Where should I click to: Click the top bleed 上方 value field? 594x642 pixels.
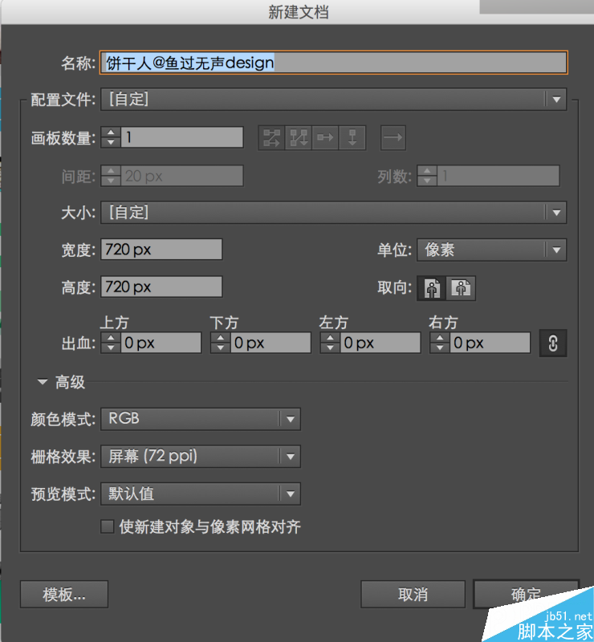coord(161,343)
